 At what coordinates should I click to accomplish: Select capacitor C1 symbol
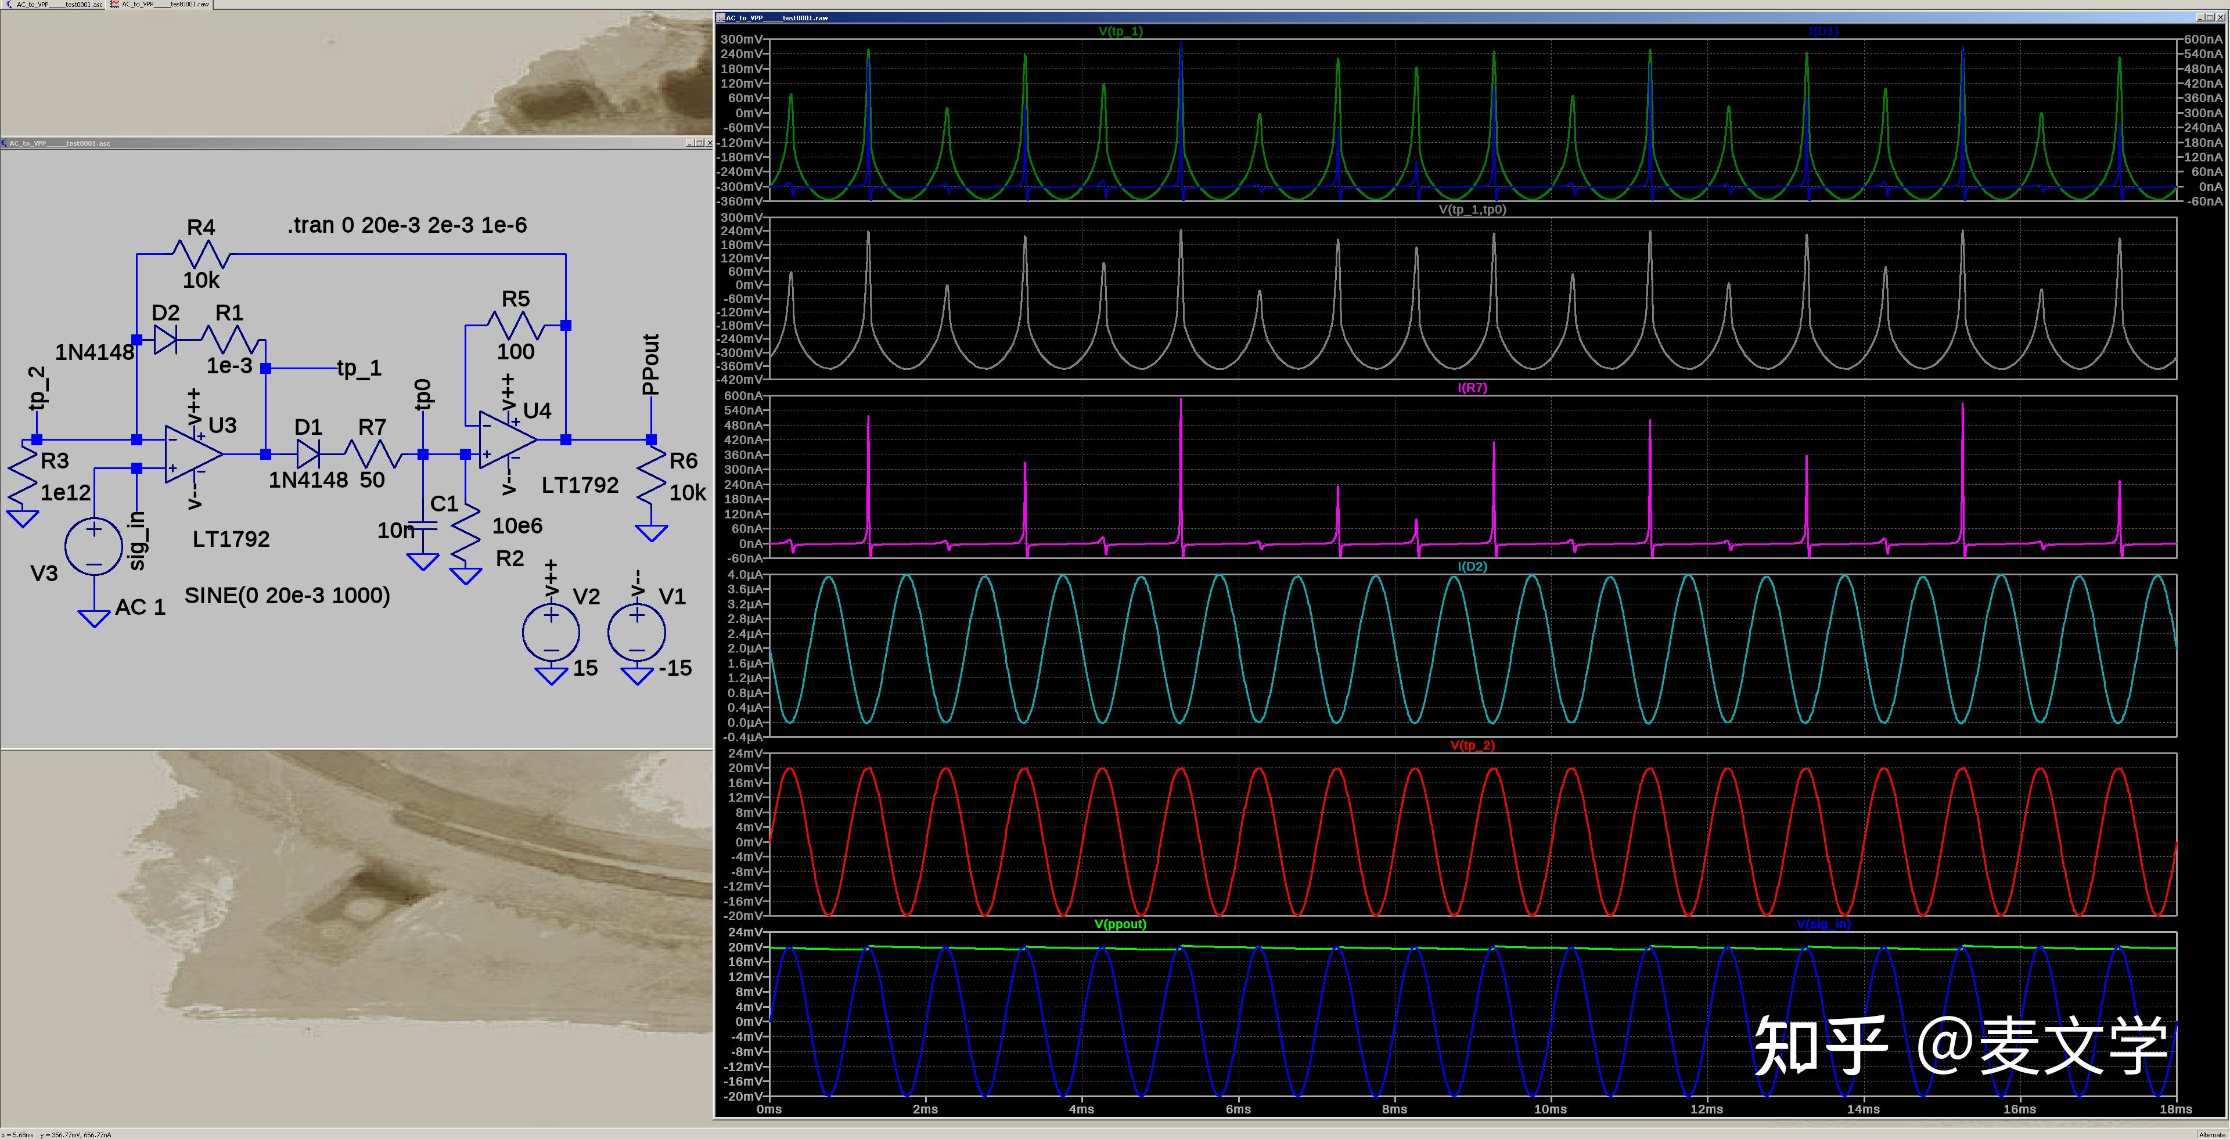[x=422, y=525]
